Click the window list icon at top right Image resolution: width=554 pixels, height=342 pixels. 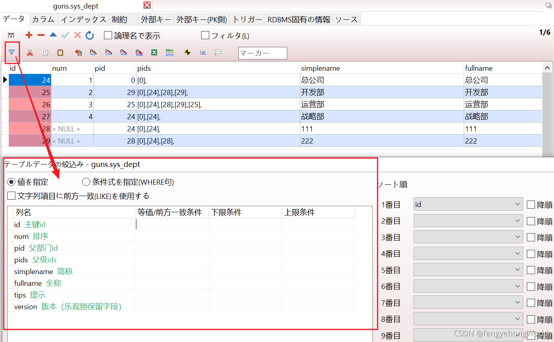pyautogui.click(x=548, y=5)
